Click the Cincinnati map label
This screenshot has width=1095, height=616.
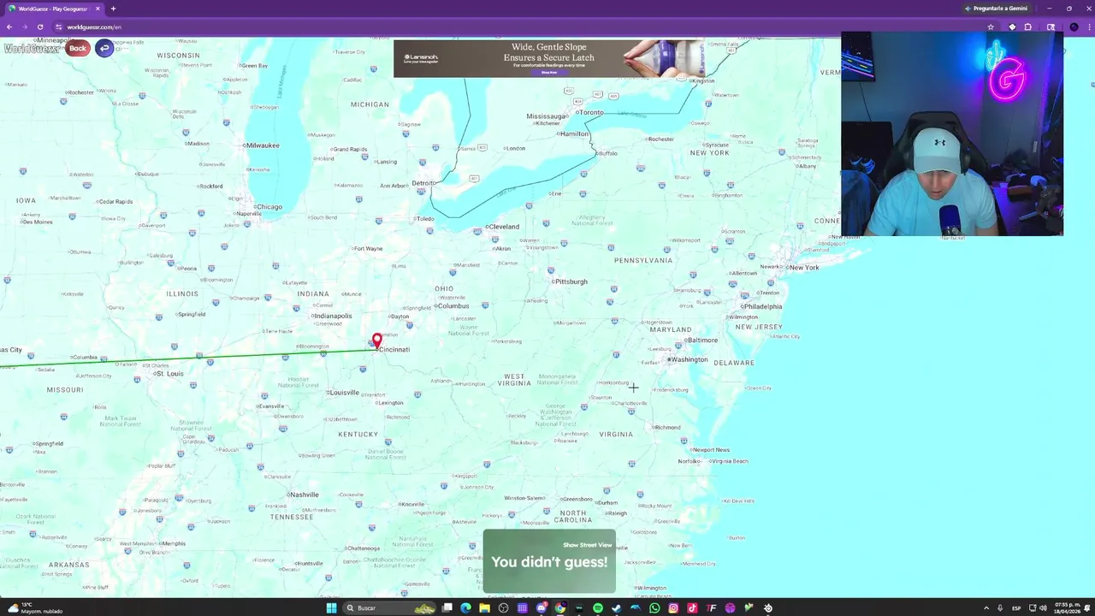[x=394, y=349]
